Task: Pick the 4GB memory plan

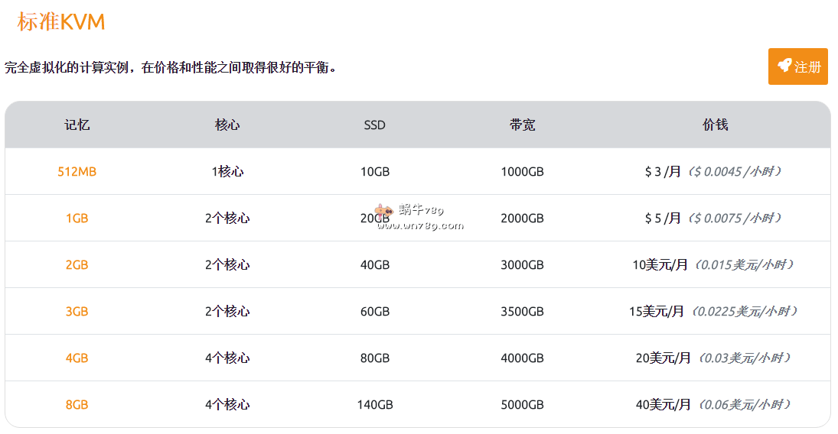Action: (x=77, y=358)
